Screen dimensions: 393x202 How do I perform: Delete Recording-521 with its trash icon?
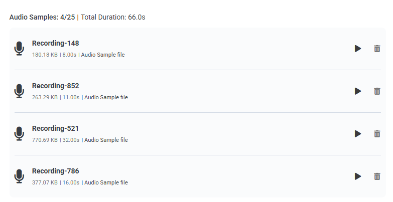pyautogui.click(x=377, y=134)
